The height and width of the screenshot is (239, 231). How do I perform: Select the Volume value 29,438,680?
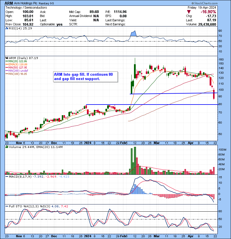(207, 24)
